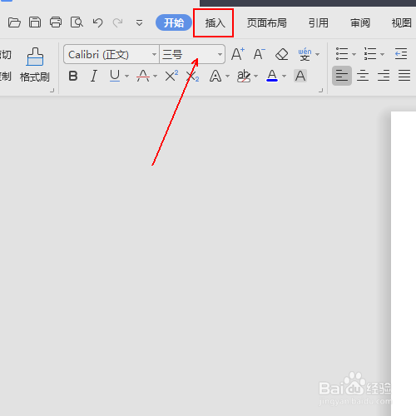Open font dialog launcher corner icon
The width and height of the screenshot is (416, 416).
coord(321,90)
